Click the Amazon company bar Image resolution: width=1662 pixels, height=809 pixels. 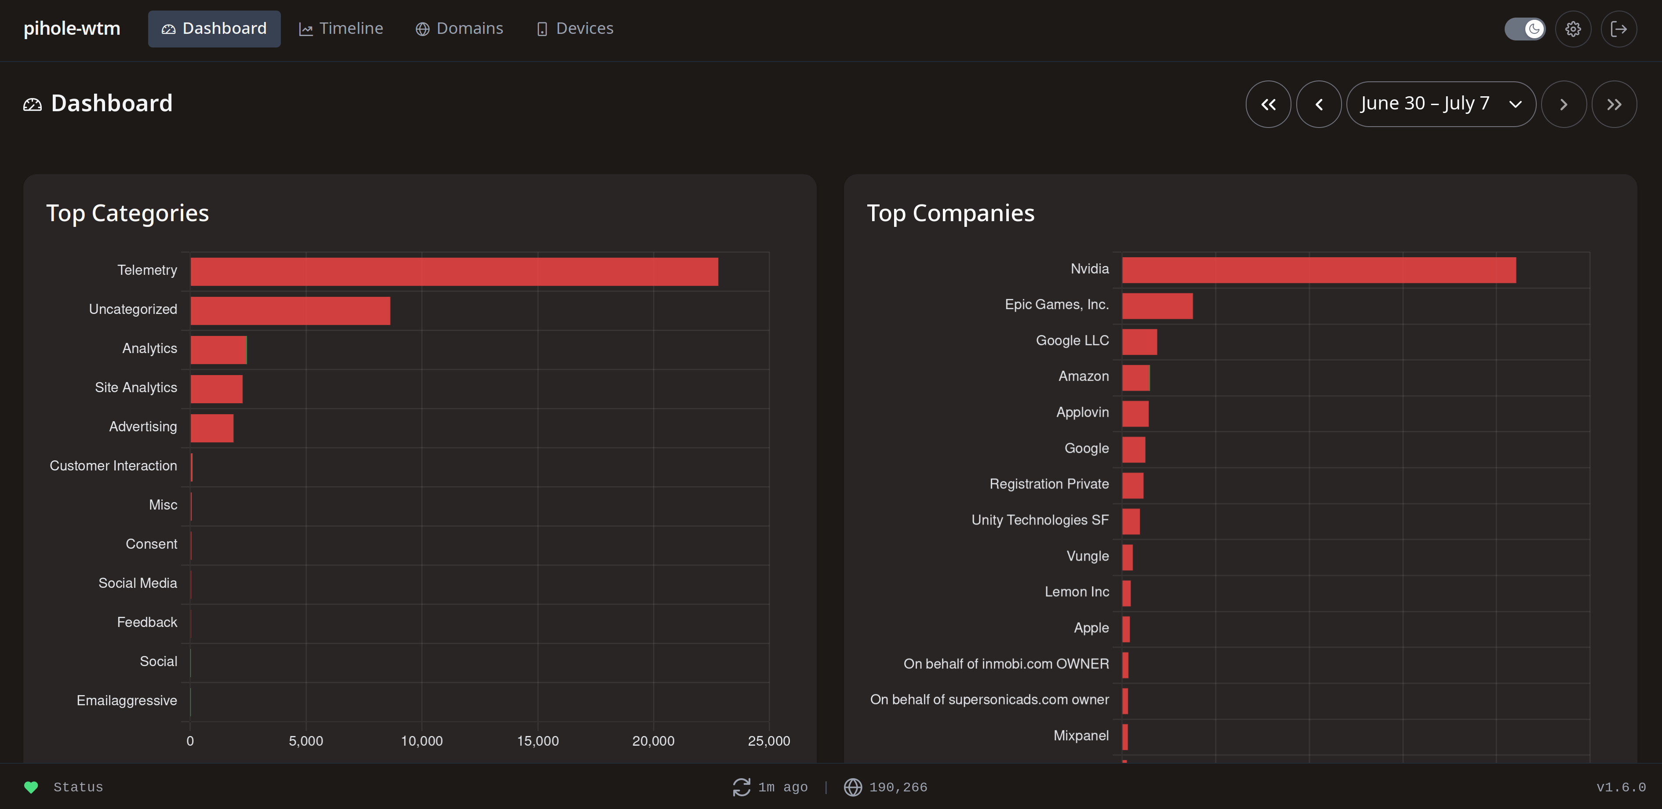[x=1136, y=378]
